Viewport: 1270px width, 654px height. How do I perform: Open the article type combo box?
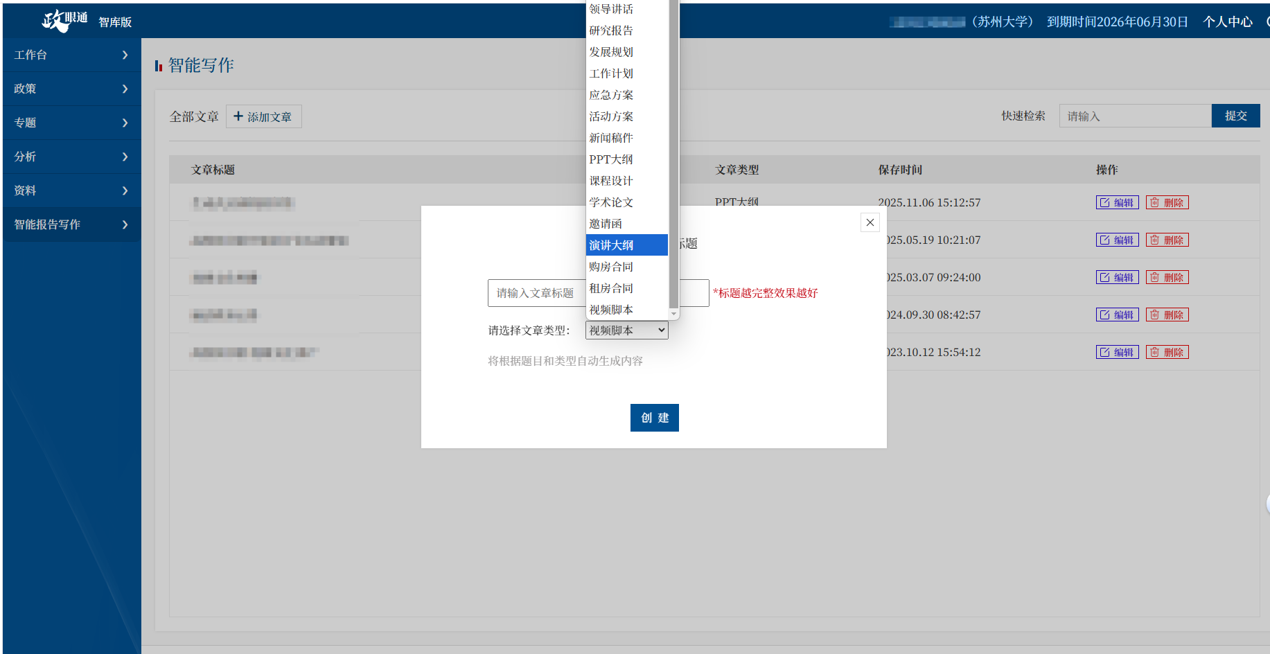click(626, 330)
